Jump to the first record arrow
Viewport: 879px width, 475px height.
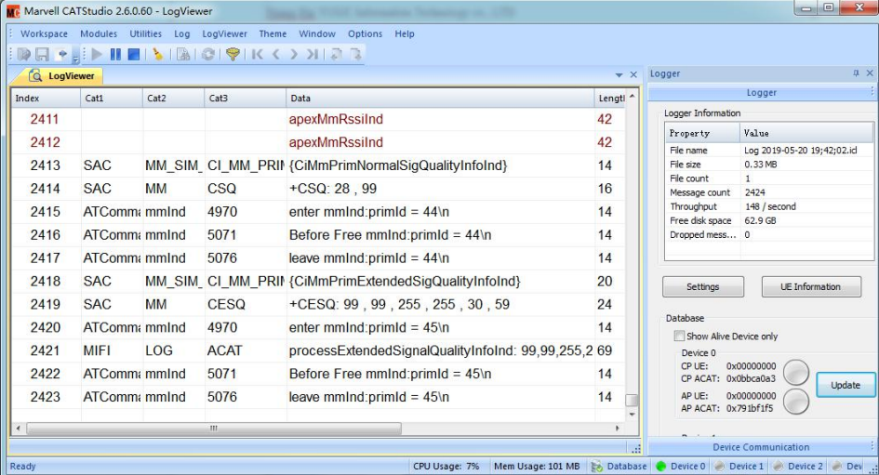tap(258, 55)
